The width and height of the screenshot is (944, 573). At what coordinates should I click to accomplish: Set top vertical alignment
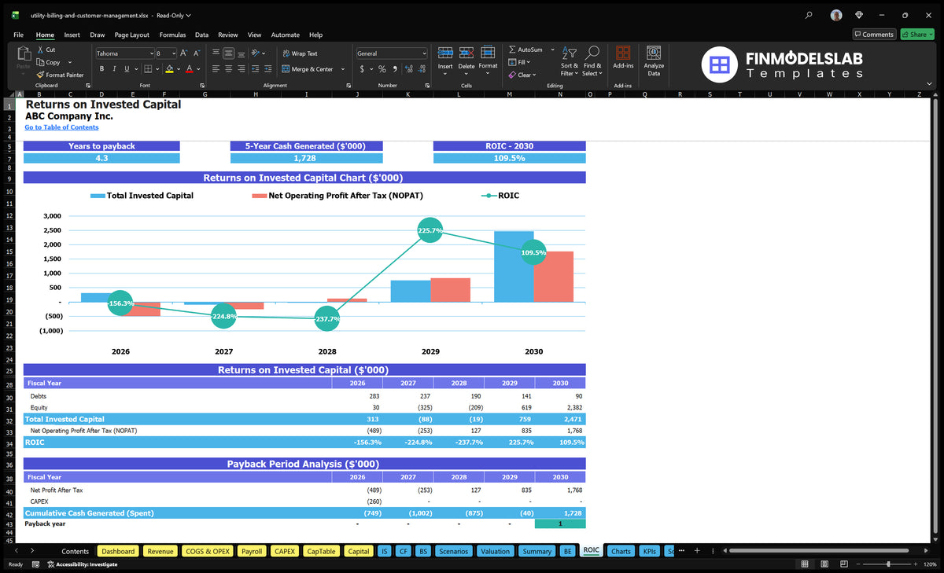coord(216,53)
